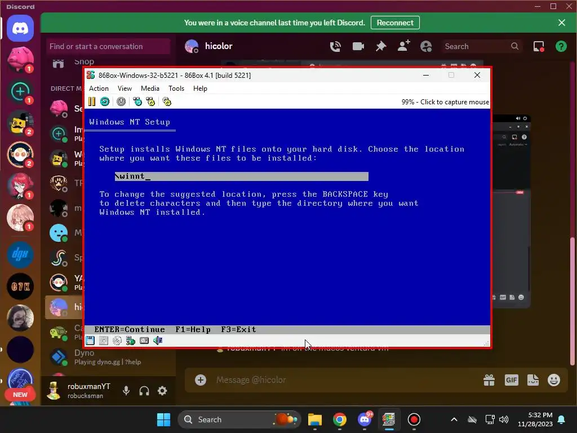This screenshot has height=433, width=577.
Task: Open the GIF picker
Action: pos(512,380)
